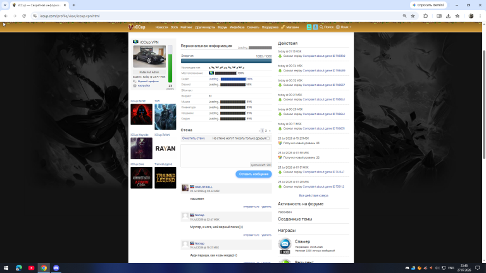Viewport: 486px width, 273px height.
Task: Open the Другие карты menu item
Action: coord(205,27)
